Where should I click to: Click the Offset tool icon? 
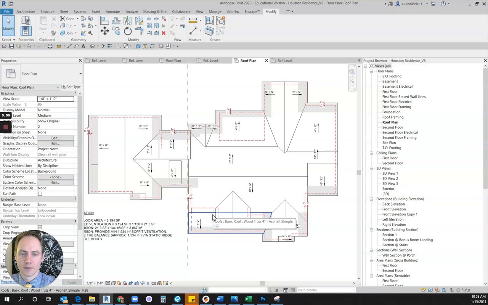pyautogui.click(x=116, y=20)
